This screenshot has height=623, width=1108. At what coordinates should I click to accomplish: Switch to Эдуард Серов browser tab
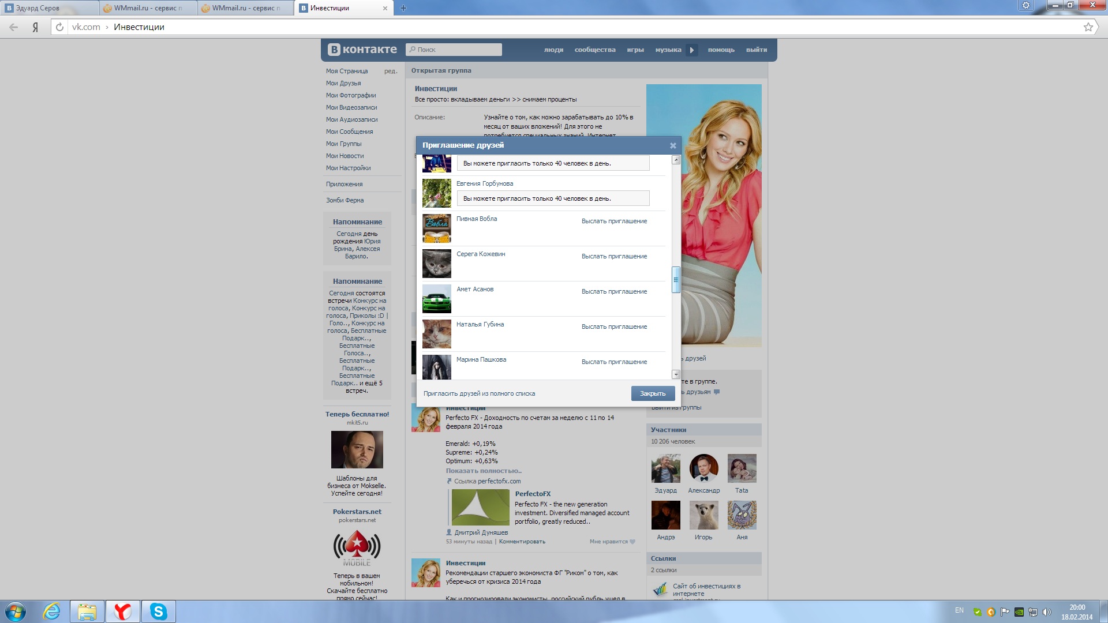click(x=49, y=8)
